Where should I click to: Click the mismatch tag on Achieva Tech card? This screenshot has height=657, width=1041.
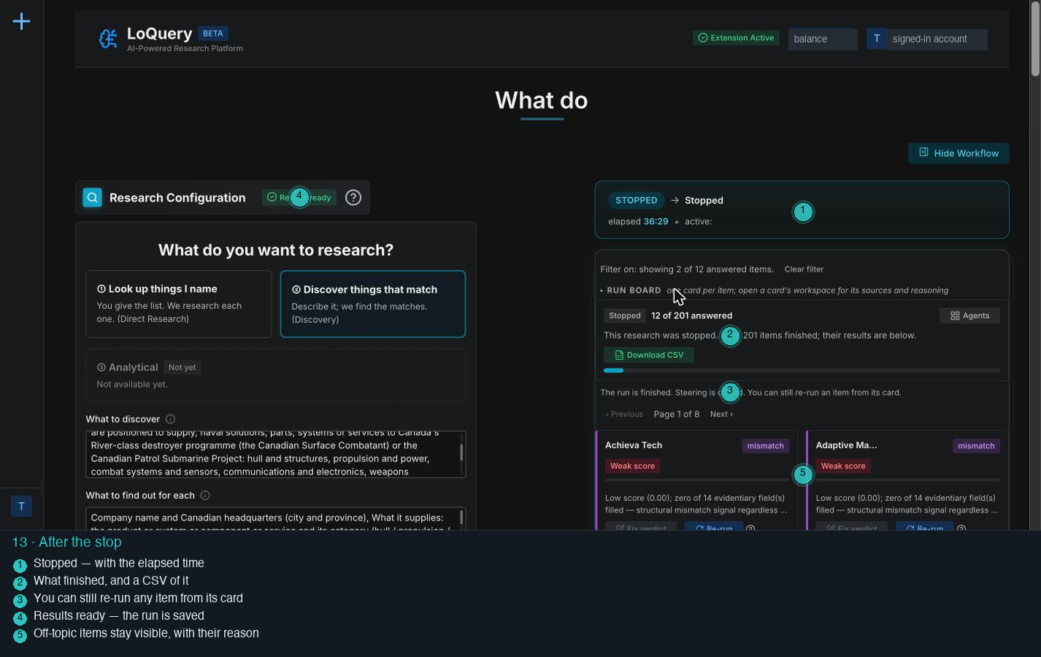(x=765, y=446)
